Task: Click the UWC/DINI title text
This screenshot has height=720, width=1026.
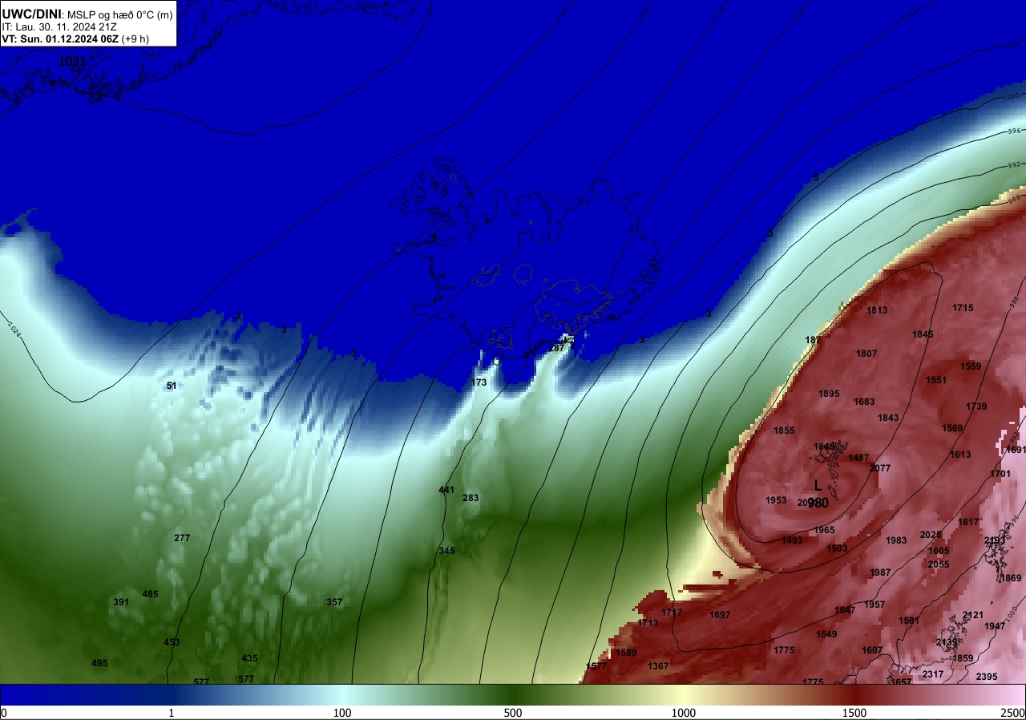Action: click(31, 14)
